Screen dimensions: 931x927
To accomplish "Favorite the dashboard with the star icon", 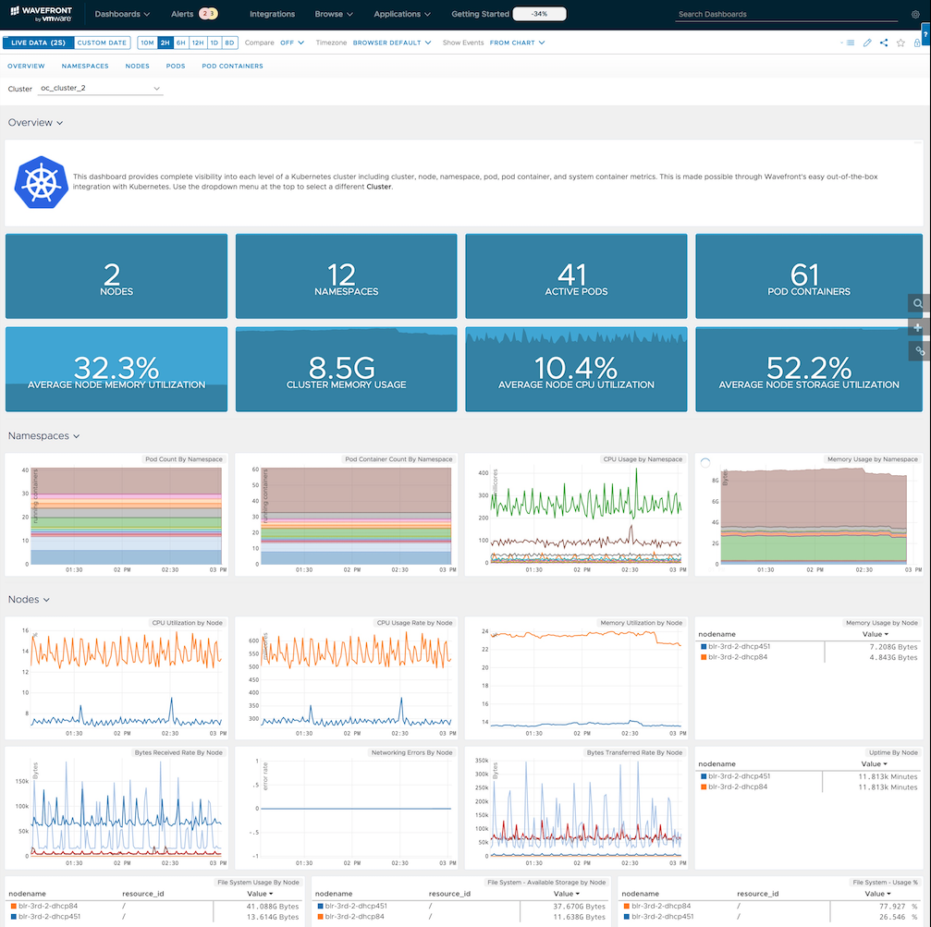I will 900,43.
